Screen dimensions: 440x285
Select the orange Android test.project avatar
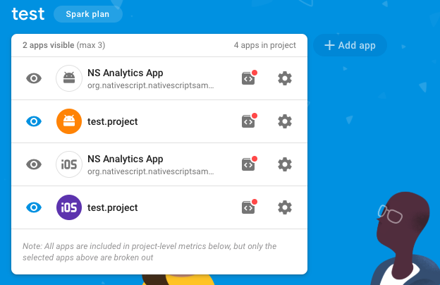pos(69,121)
